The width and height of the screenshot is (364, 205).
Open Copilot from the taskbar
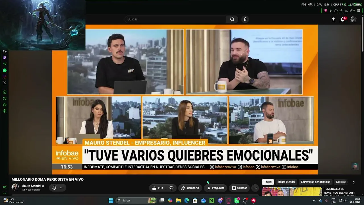point(170,200)
